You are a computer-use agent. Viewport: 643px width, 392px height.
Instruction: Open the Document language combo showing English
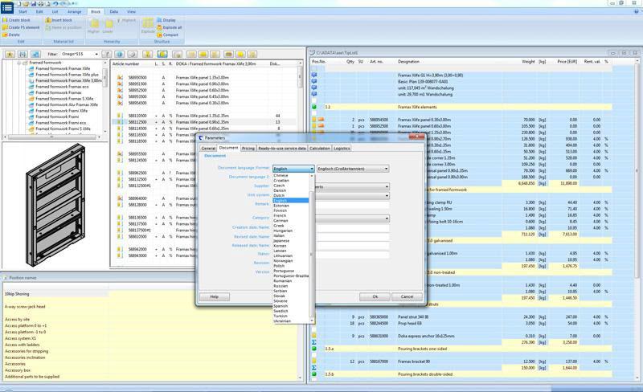coord(293,169)
